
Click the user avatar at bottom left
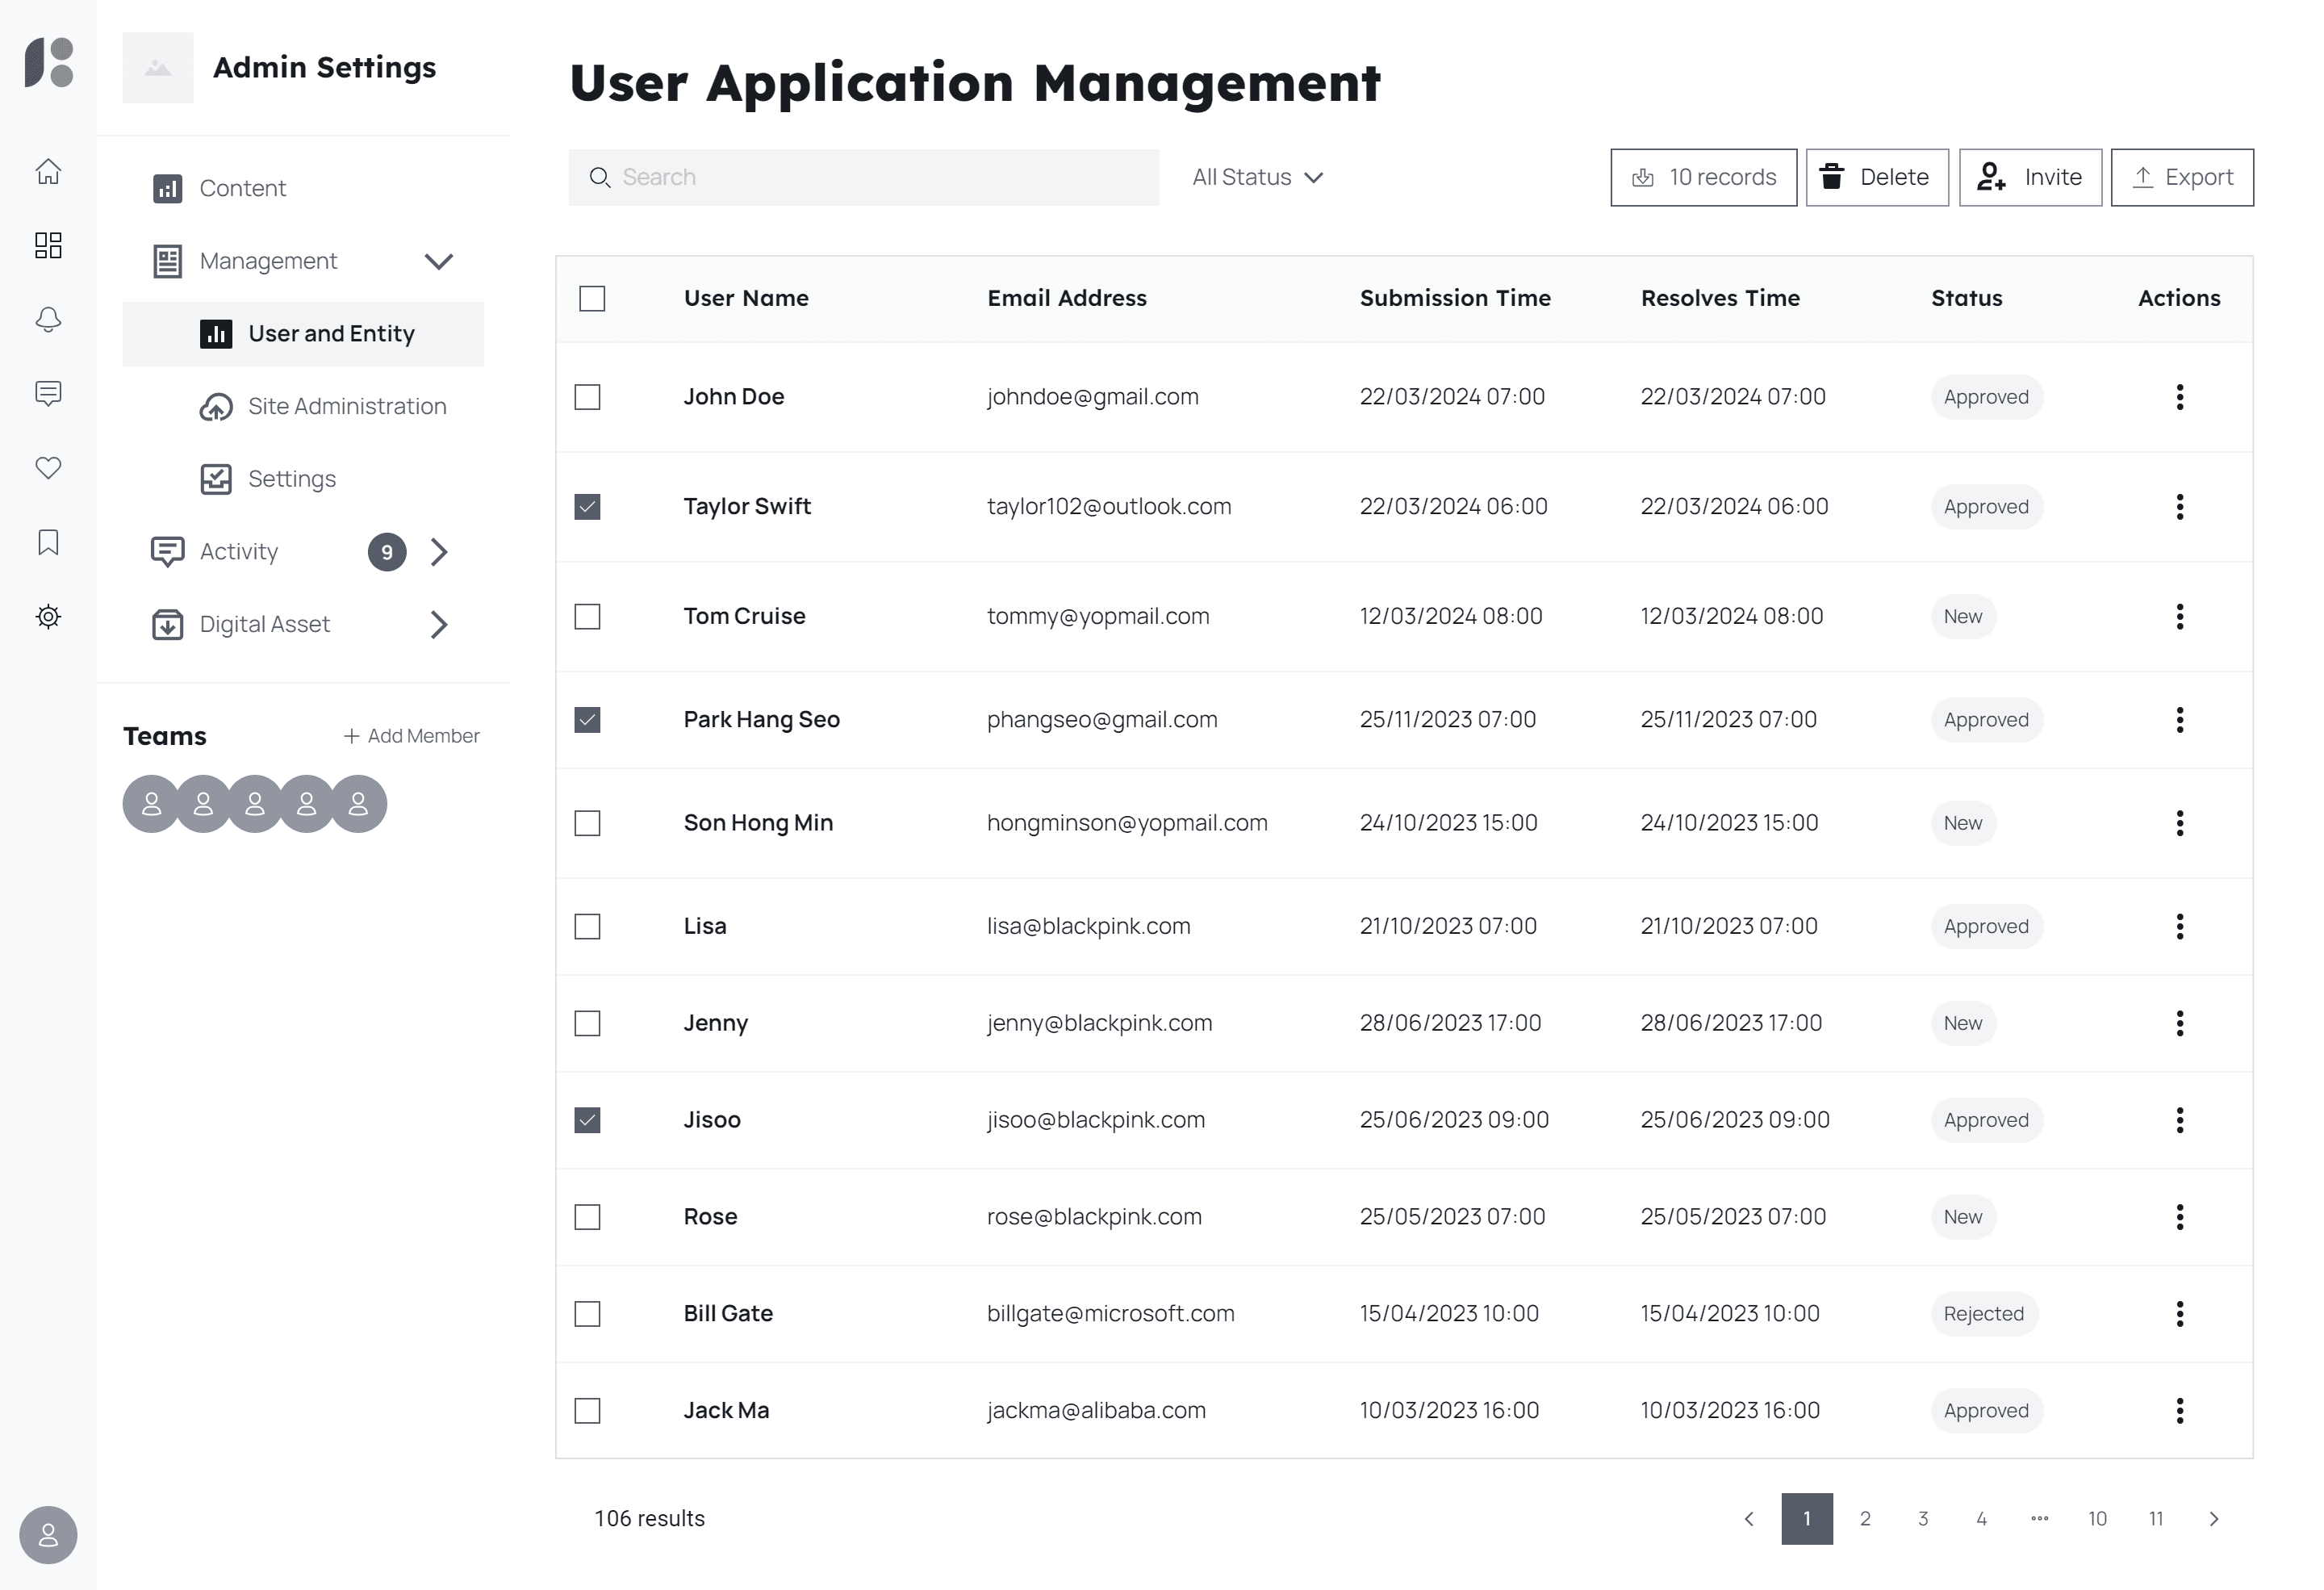click(48, 1535)
